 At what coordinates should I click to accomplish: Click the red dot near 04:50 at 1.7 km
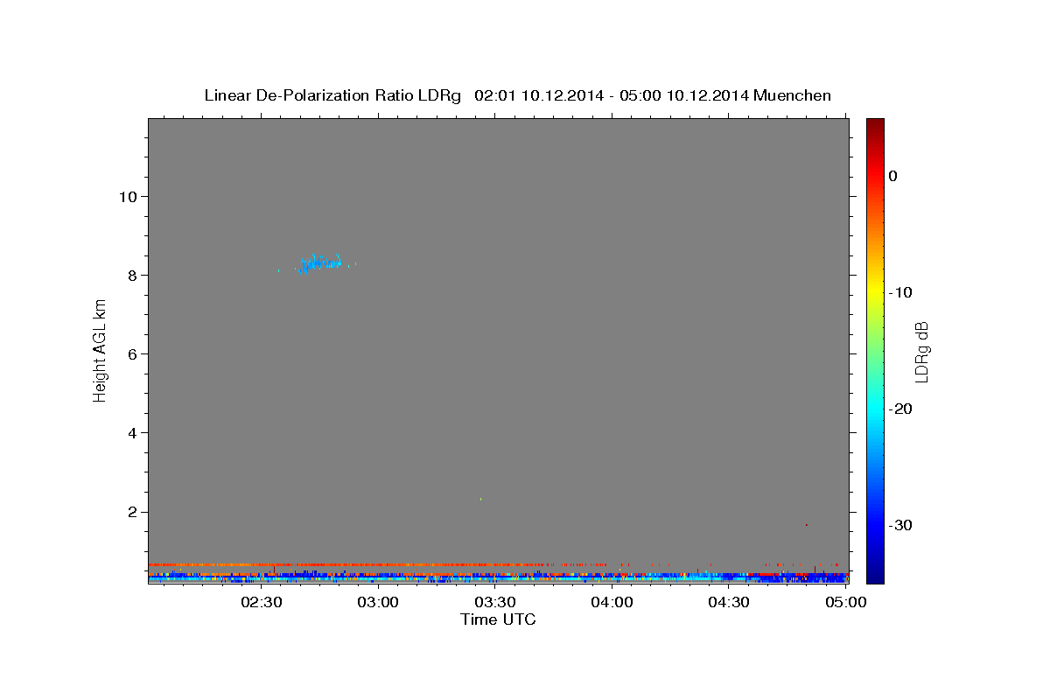(806, 525)
